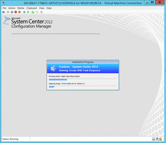The width and height of the screenshot is (166, 143).
Task: Click the install.wim image progress bar
Action: coord(82,87)
